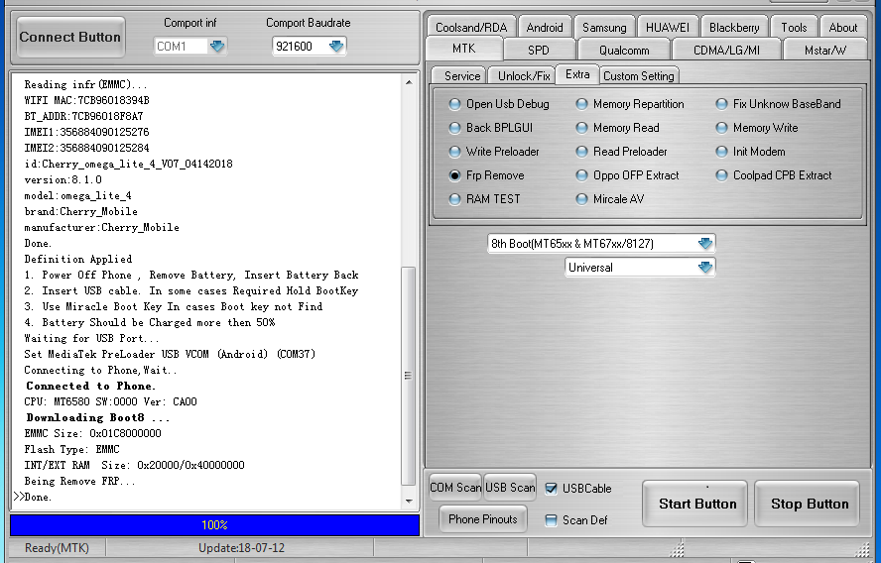Enable the Scan Def checkbox
Viewport: 881px width, 563px height.
pyautogui.click(x=552, y=520)
